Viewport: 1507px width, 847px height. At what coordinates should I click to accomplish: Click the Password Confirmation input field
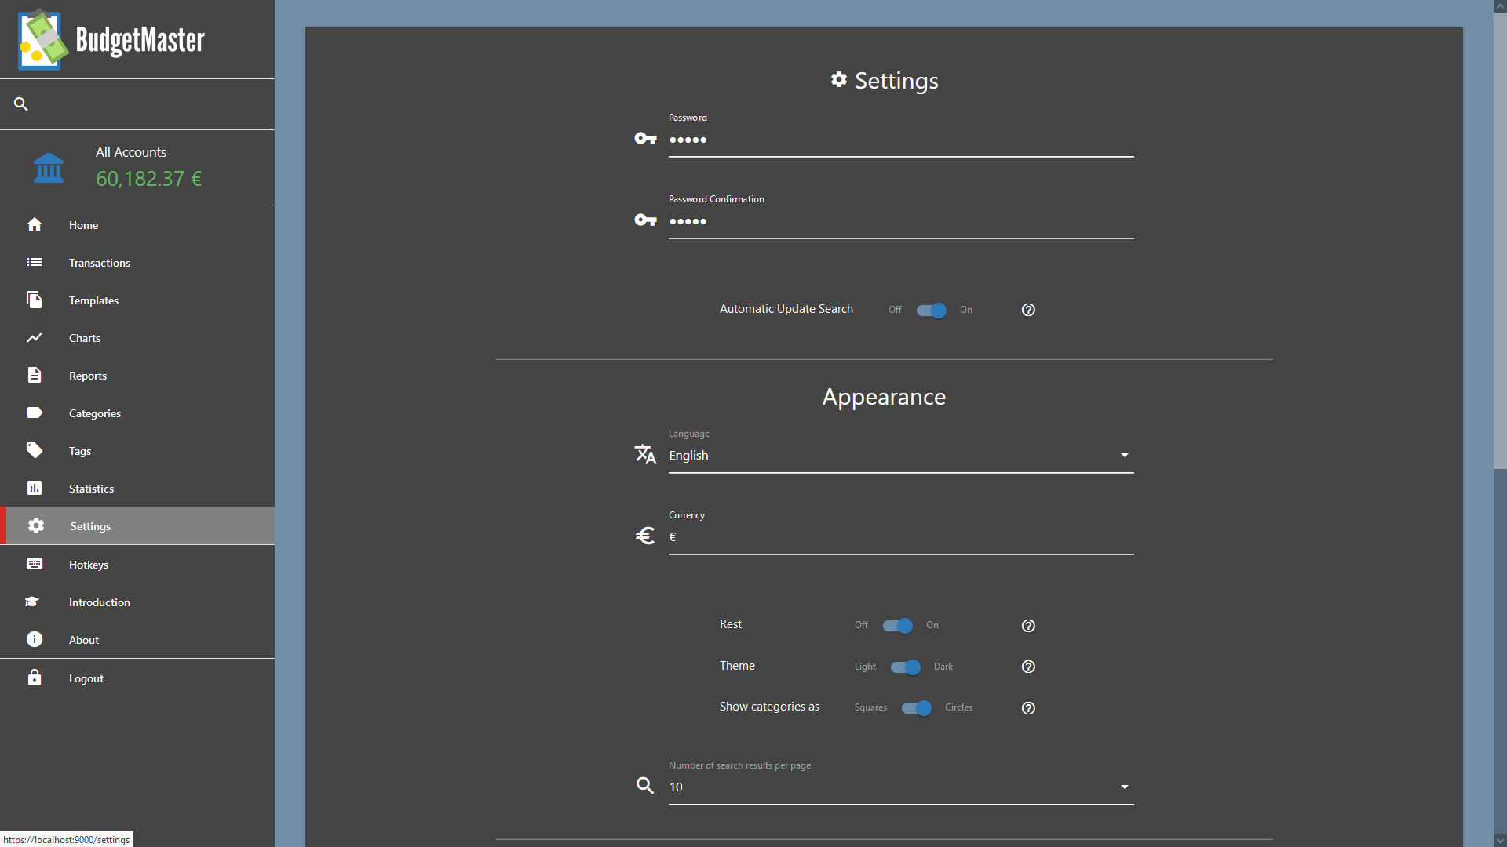[x=901, y=222]
